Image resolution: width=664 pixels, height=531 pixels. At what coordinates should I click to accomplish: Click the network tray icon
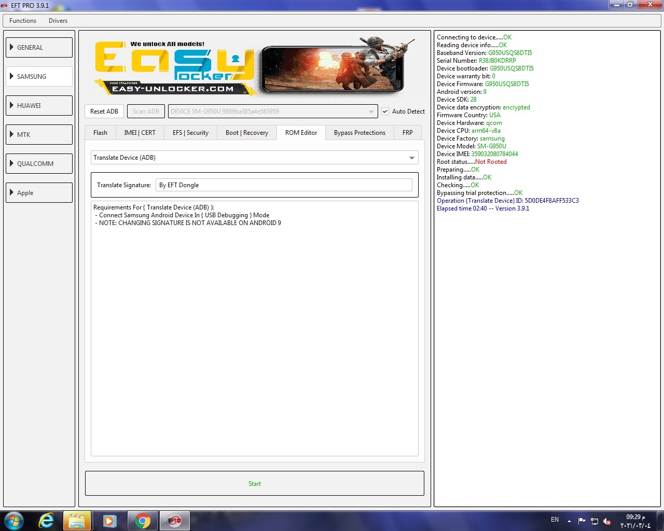(x=594, y=521)
